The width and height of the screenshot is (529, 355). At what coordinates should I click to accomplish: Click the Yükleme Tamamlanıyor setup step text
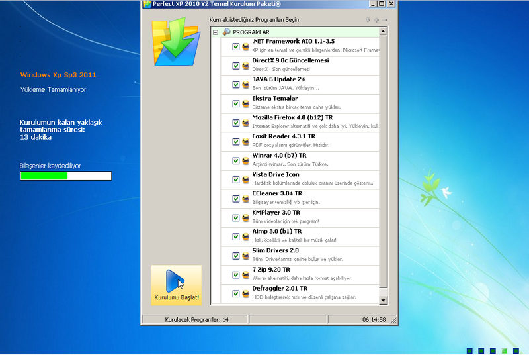[53, 89]
